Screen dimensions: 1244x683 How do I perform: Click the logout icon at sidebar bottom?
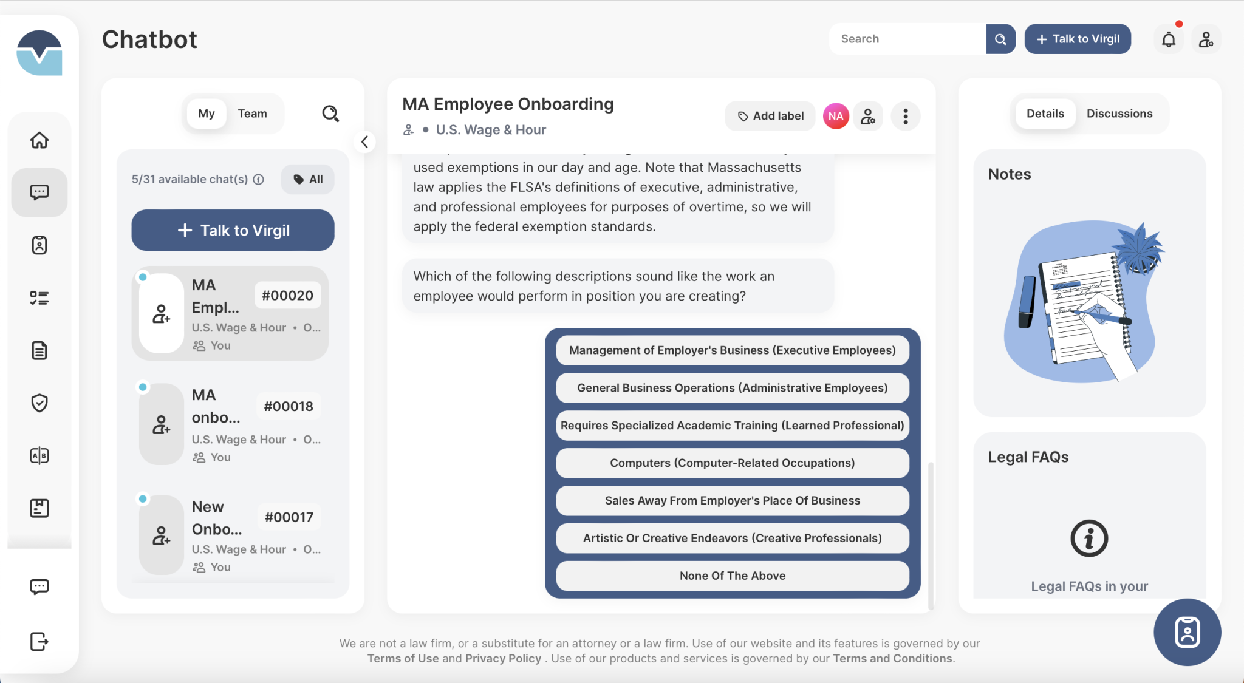point(39,641)
